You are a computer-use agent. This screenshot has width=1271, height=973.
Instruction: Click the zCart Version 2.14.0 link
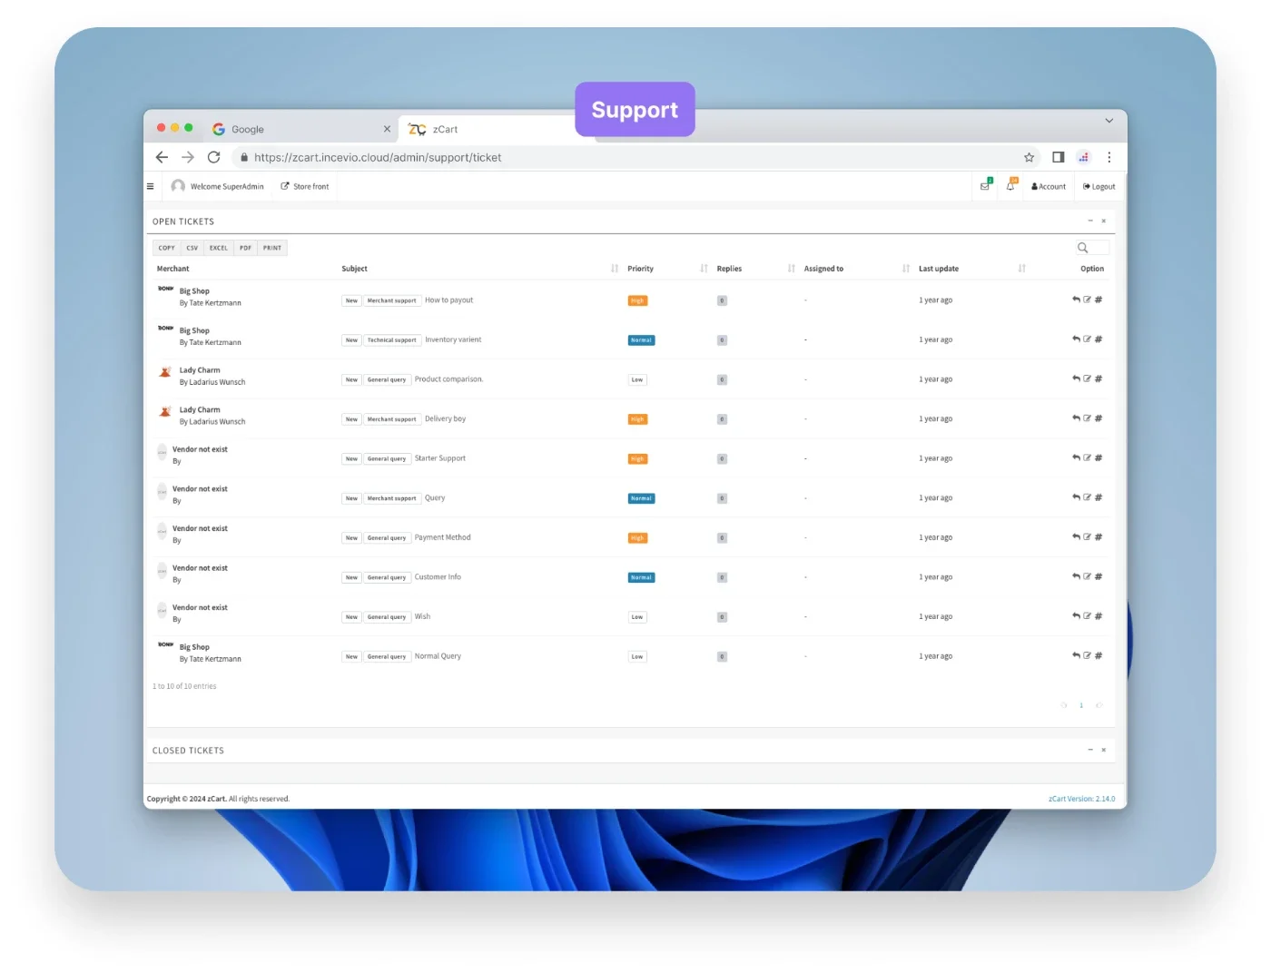(1081, 799)
